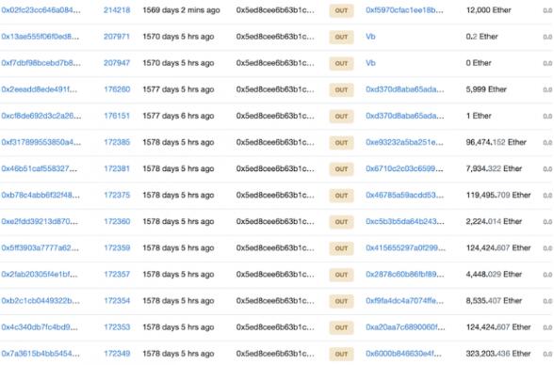554x365 pixels.
Task: Open transaction hash 0x02fc23cc646a084...
Action: click(41, 10)
